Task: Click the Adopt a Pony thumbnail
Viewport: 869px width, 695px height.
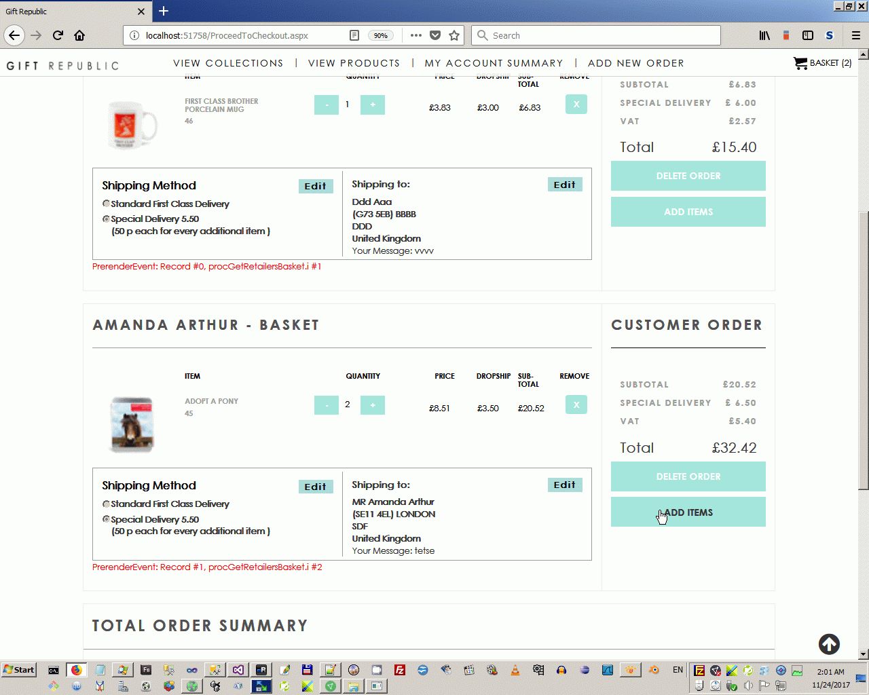Action: coord(132,425)
